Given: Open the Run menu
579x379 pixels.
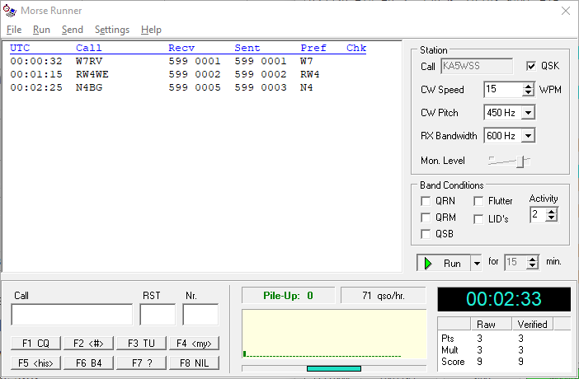Looking at the screenshot, I should pos(41,30).
